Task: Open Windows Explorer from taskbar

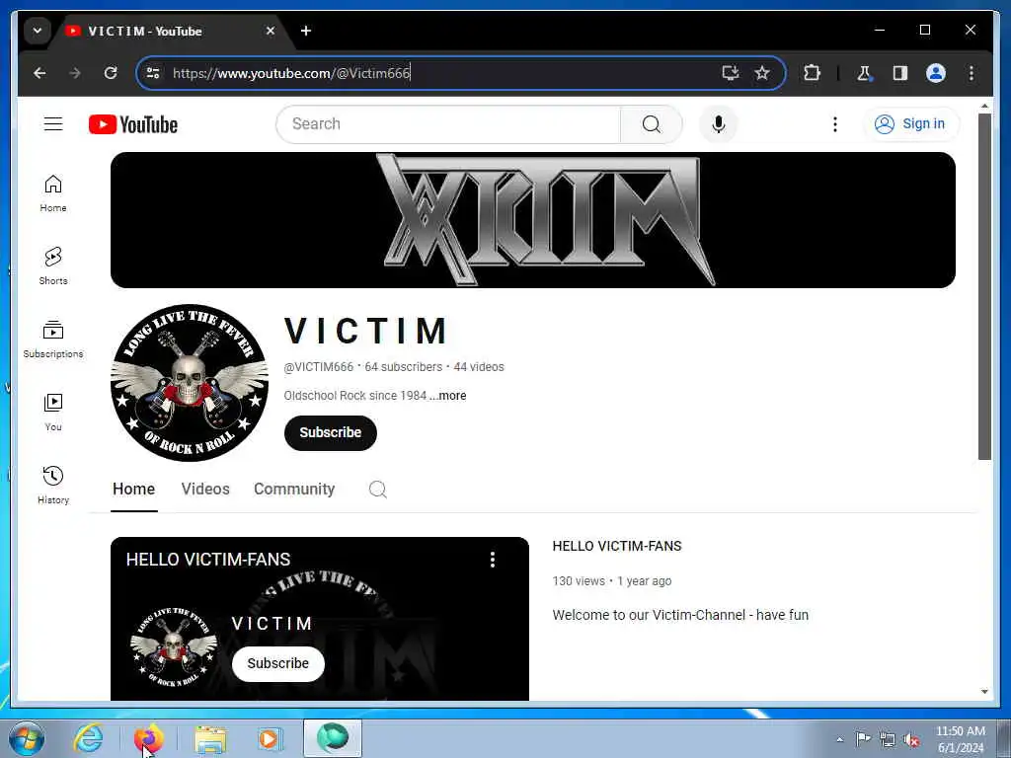Action: coord(210,738)
